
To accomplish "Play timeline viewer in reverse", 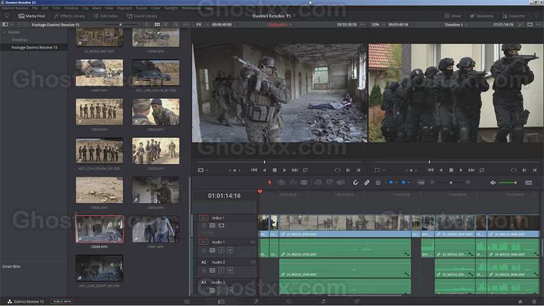I will point(441,170).
